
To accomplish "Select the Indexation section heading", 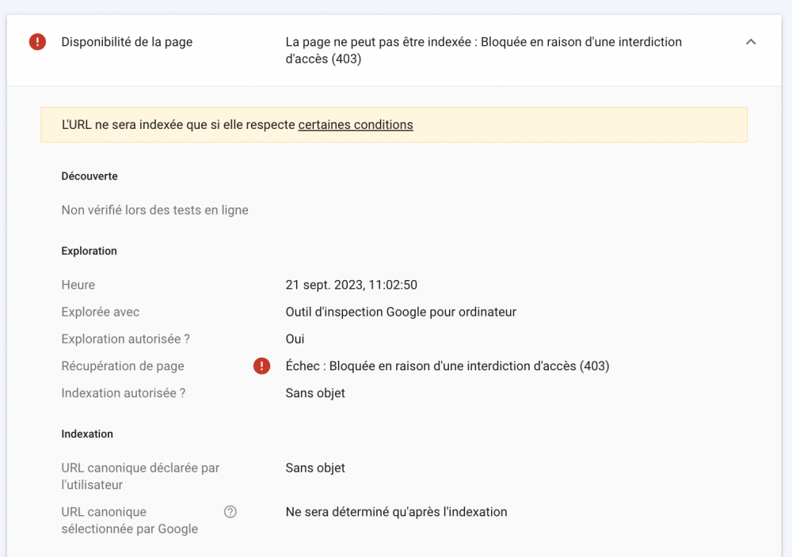I will pyautogui.click(x=87, y=434).
